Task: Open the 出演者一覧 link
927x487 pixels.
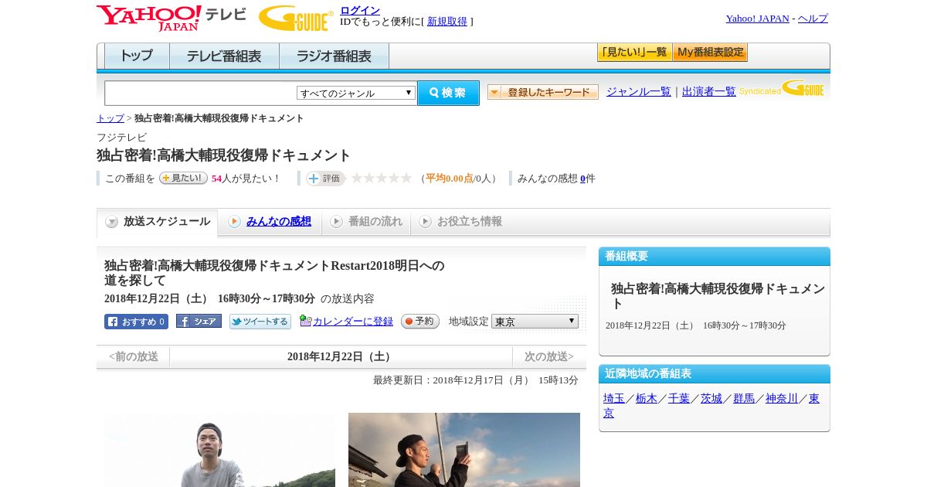Action: click(x=709, y=91)
